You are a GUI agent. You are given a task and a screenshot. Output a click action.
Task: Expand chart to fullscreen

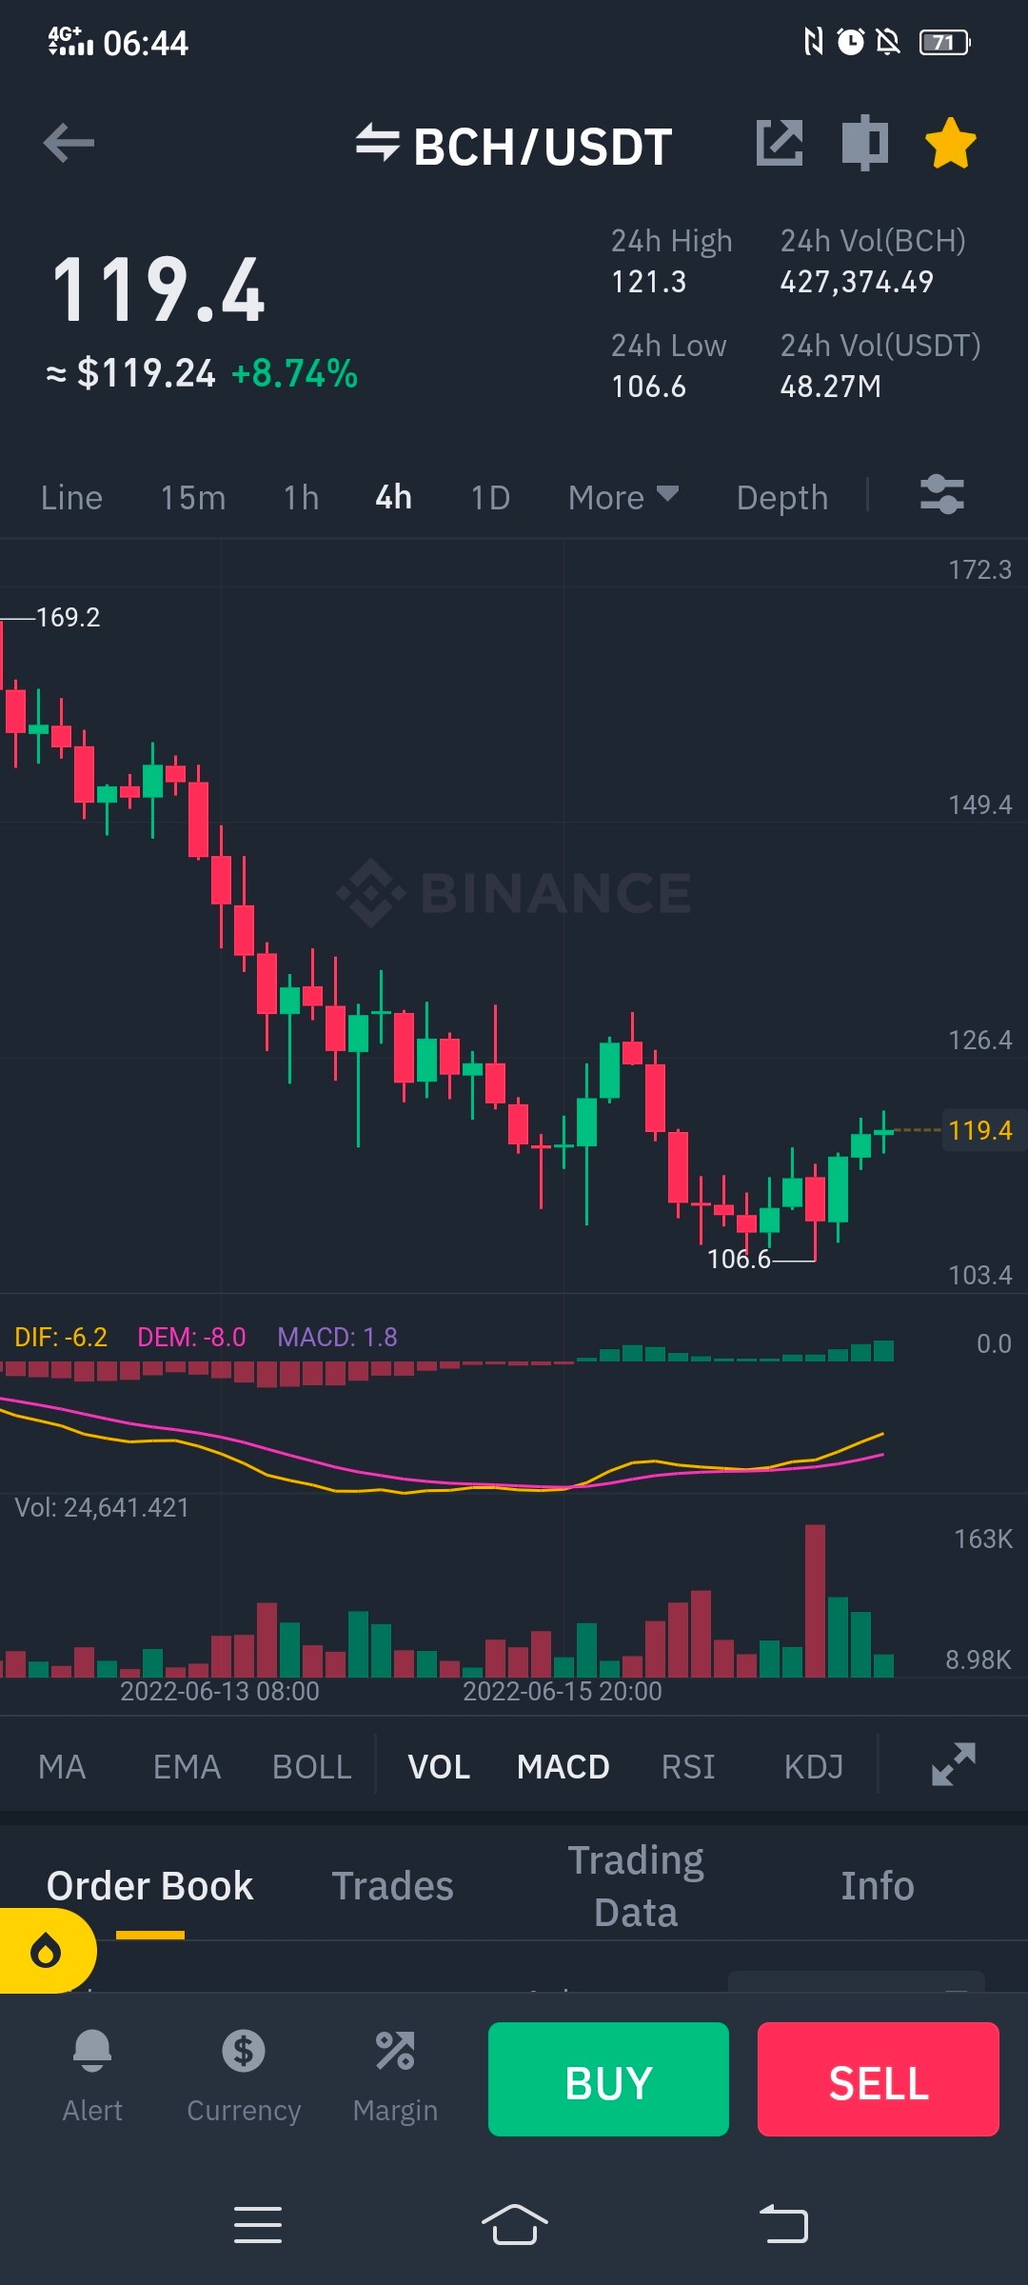click(x=954, y=1764)
